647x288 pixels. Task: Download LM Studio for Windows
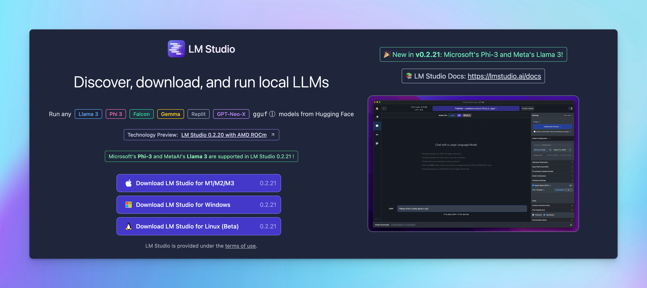(199, 205)
